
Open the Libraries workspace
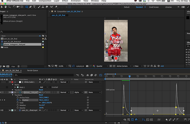tap(168, 7)
